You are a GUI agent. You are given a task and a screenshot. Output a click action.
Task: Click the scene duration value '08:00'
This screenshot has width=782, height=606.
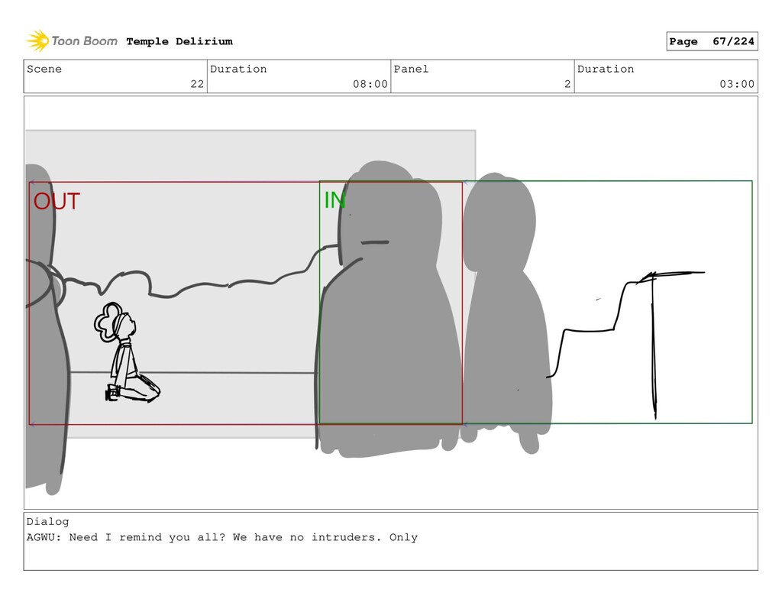(370, 84)
